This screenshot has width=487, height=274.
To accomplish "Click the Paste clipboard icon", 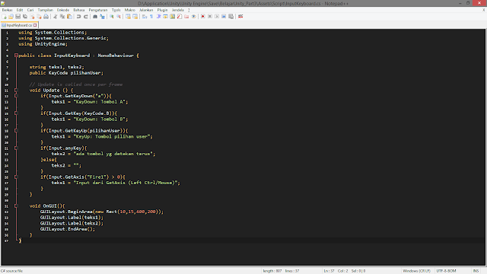I will (69, 17).
